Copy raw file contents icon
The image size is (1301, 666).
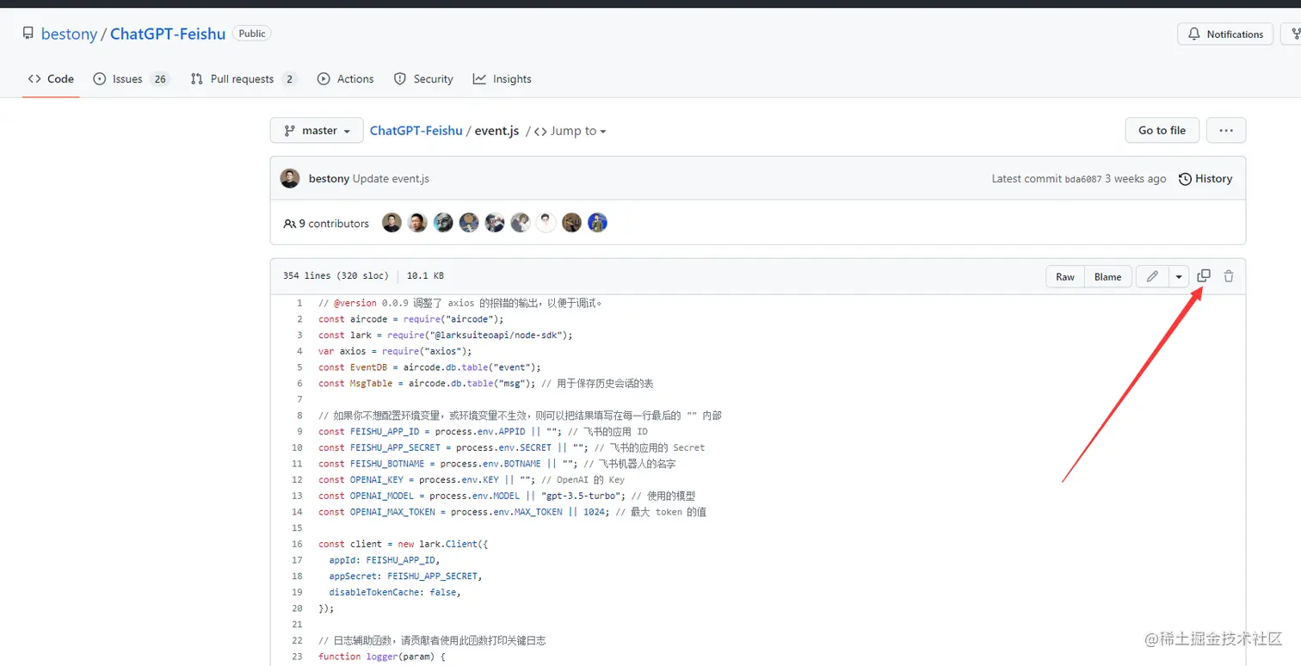tap(1204, 276)
